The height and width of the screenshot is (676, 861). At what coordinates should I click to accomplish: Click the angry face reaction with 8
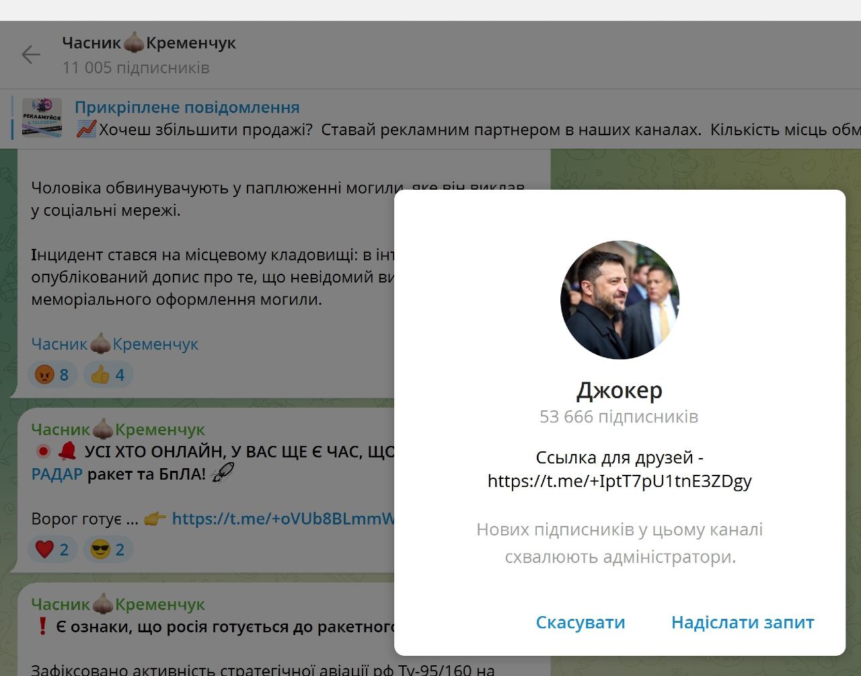click(52, 375)
